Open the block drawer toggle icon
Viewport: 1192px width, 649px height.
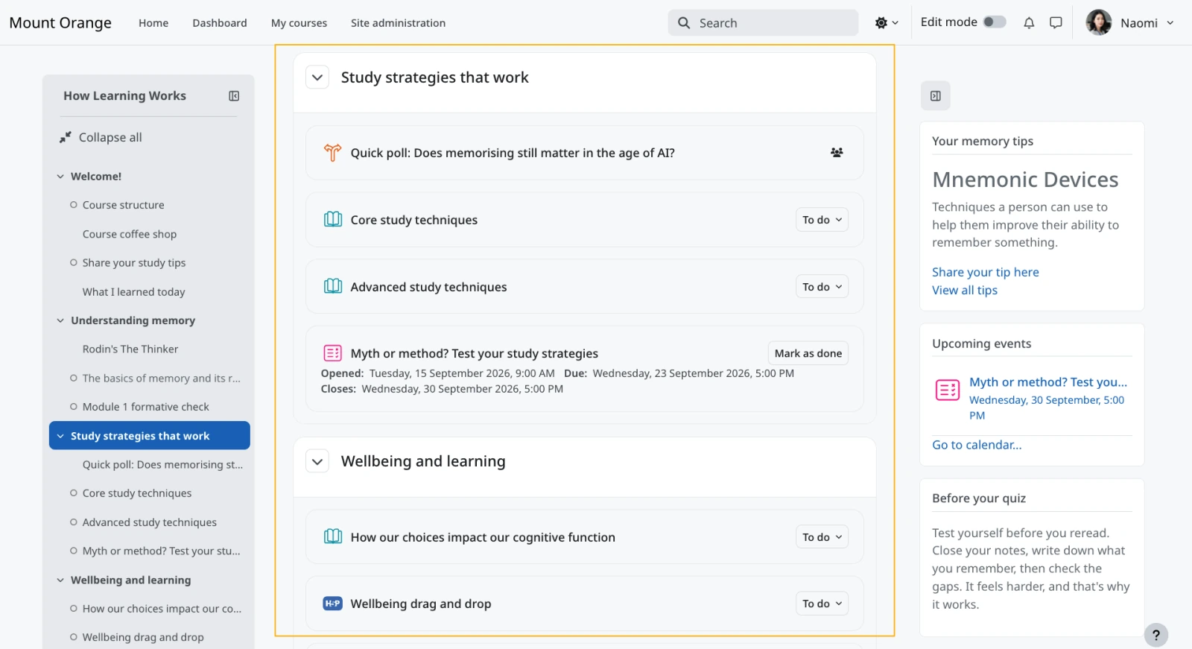tap(936, 96)
